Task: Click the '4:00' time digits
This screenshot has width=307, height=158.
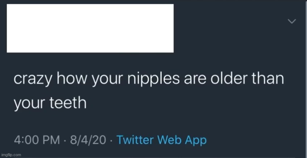Action: tap(27, 140)
